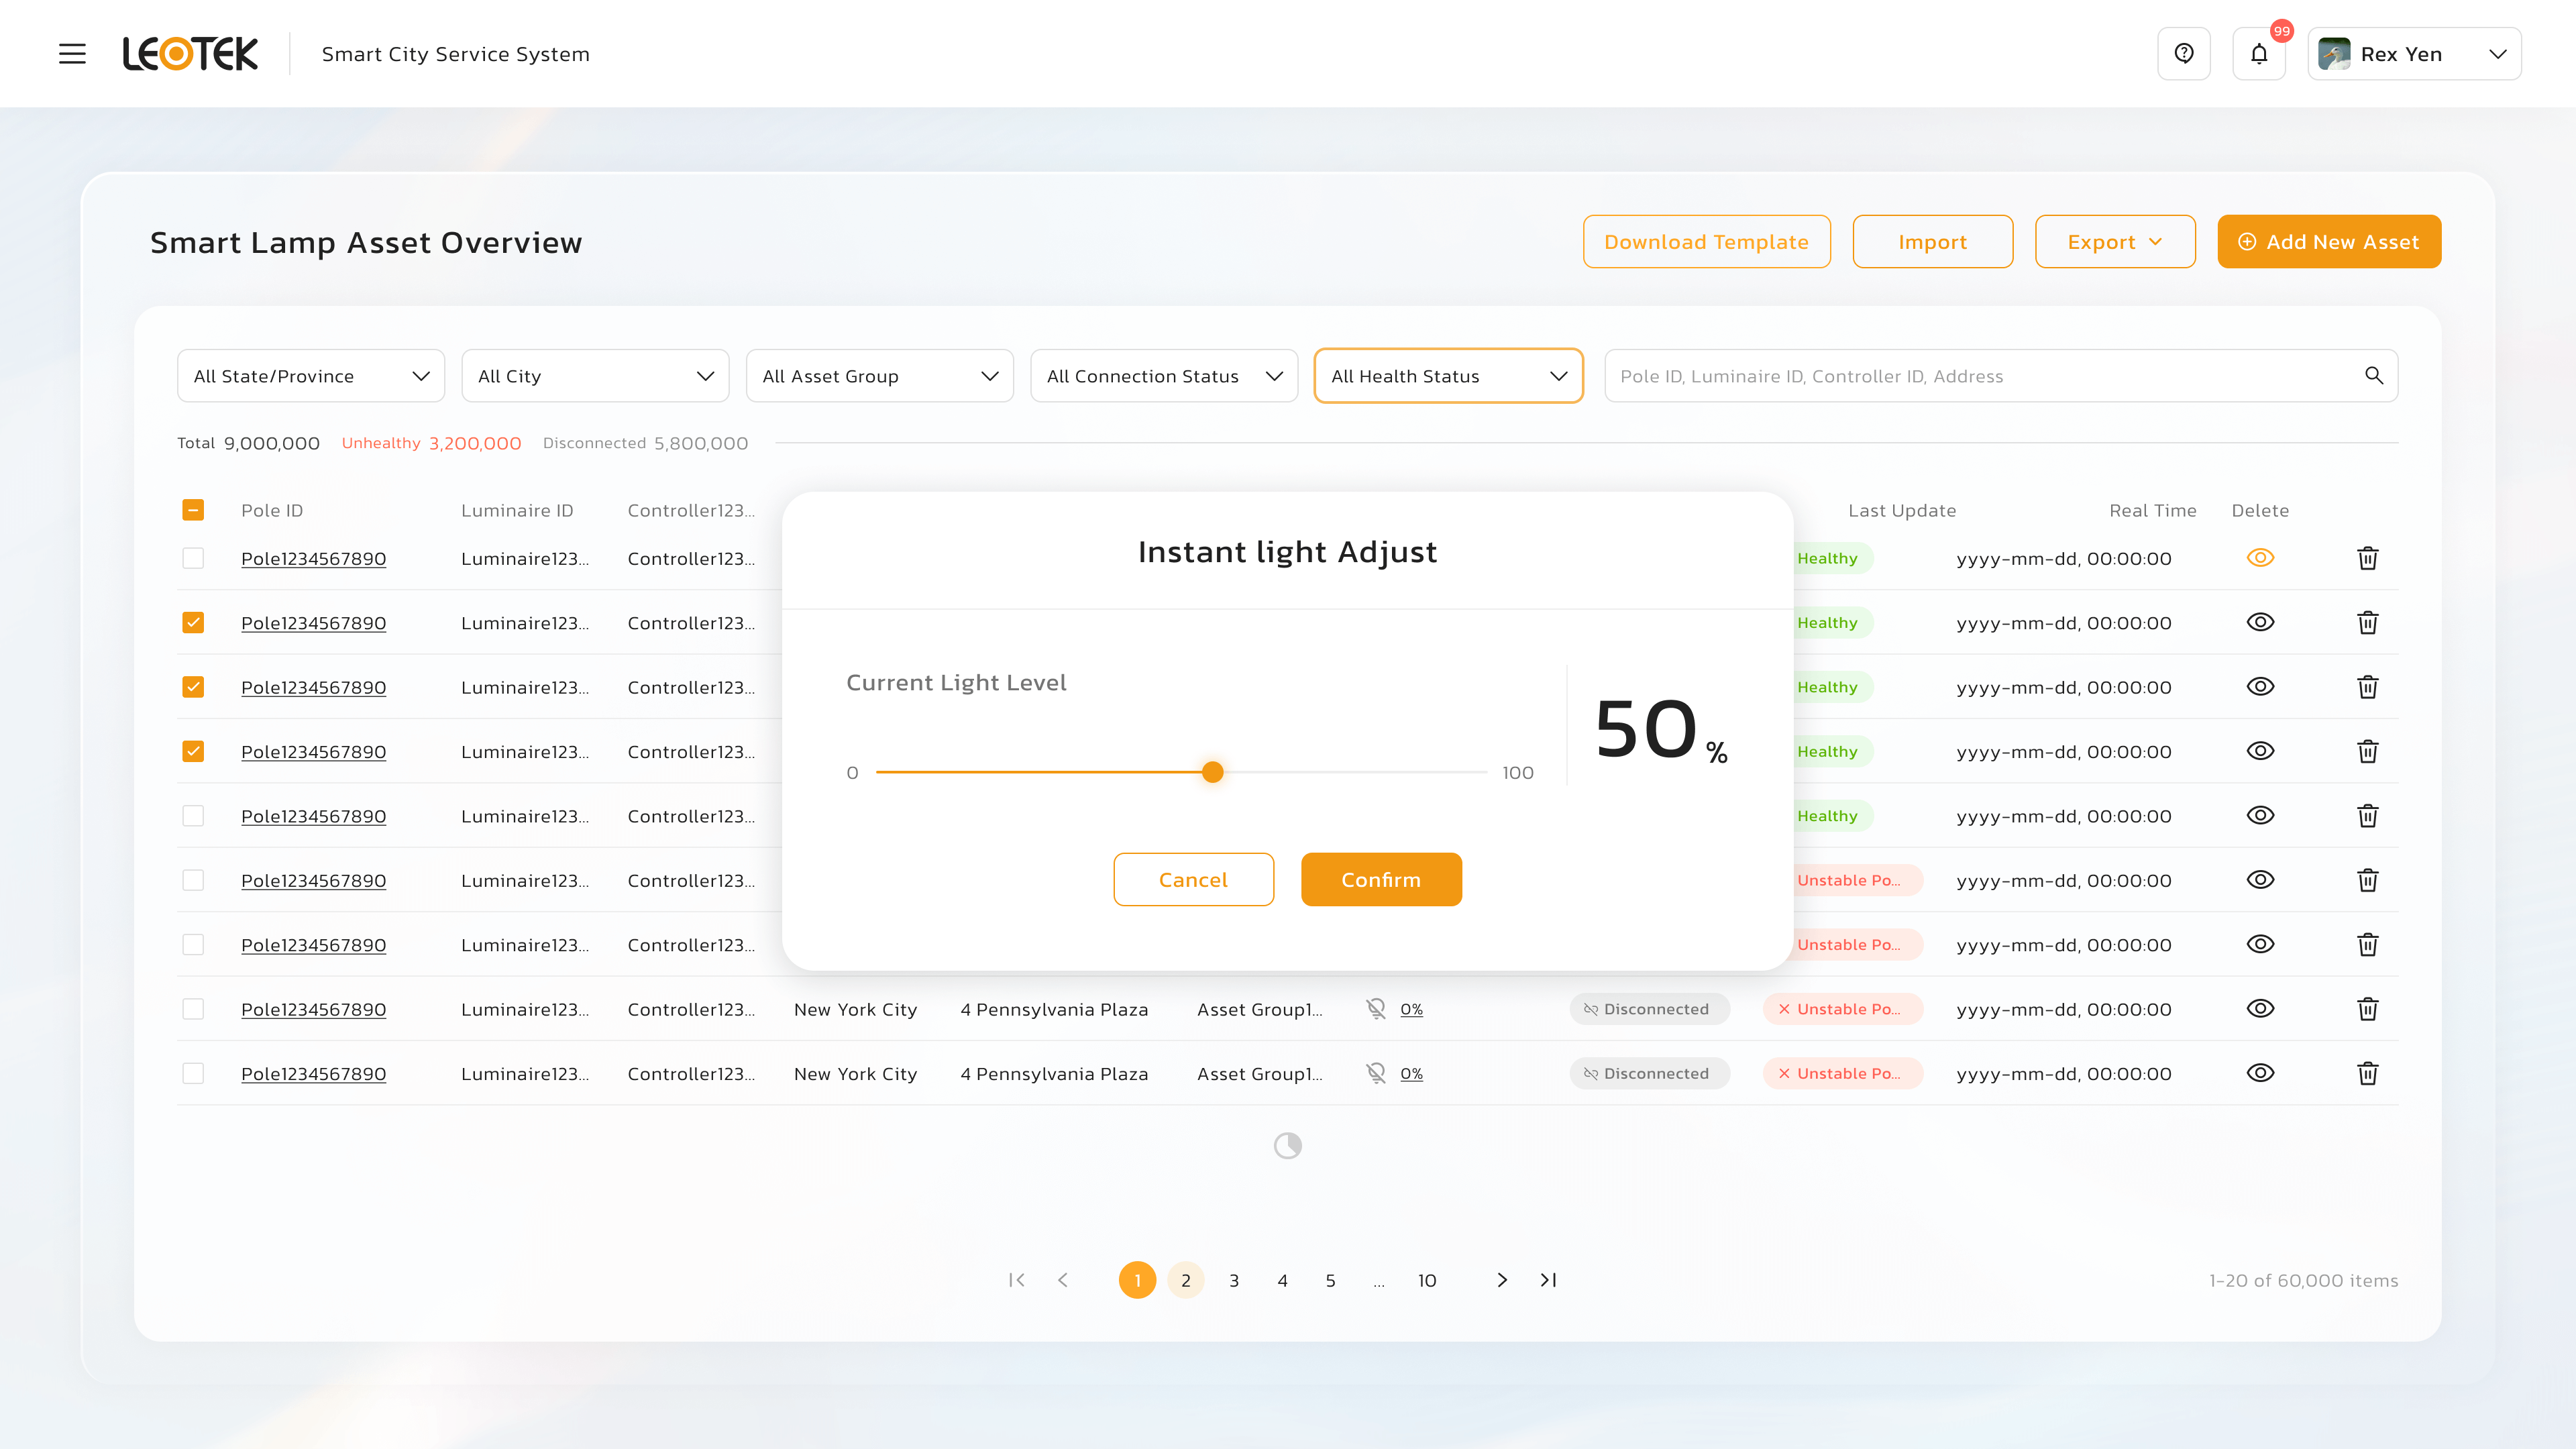Open the hamburger navigation menu
The width and height of the screenshot is (2576, 1449).
click(72, 54)
